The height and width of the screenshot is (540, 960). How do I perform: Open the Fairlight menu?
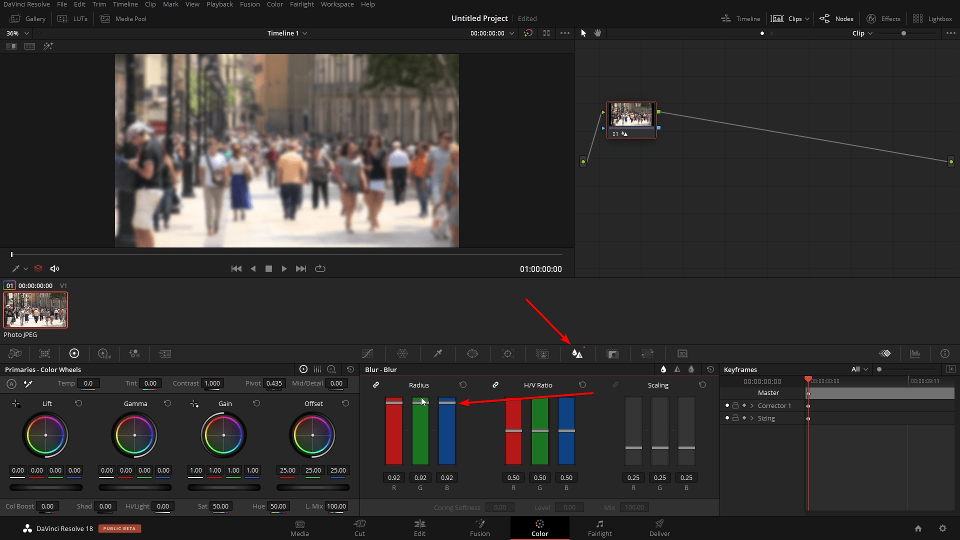302,4
